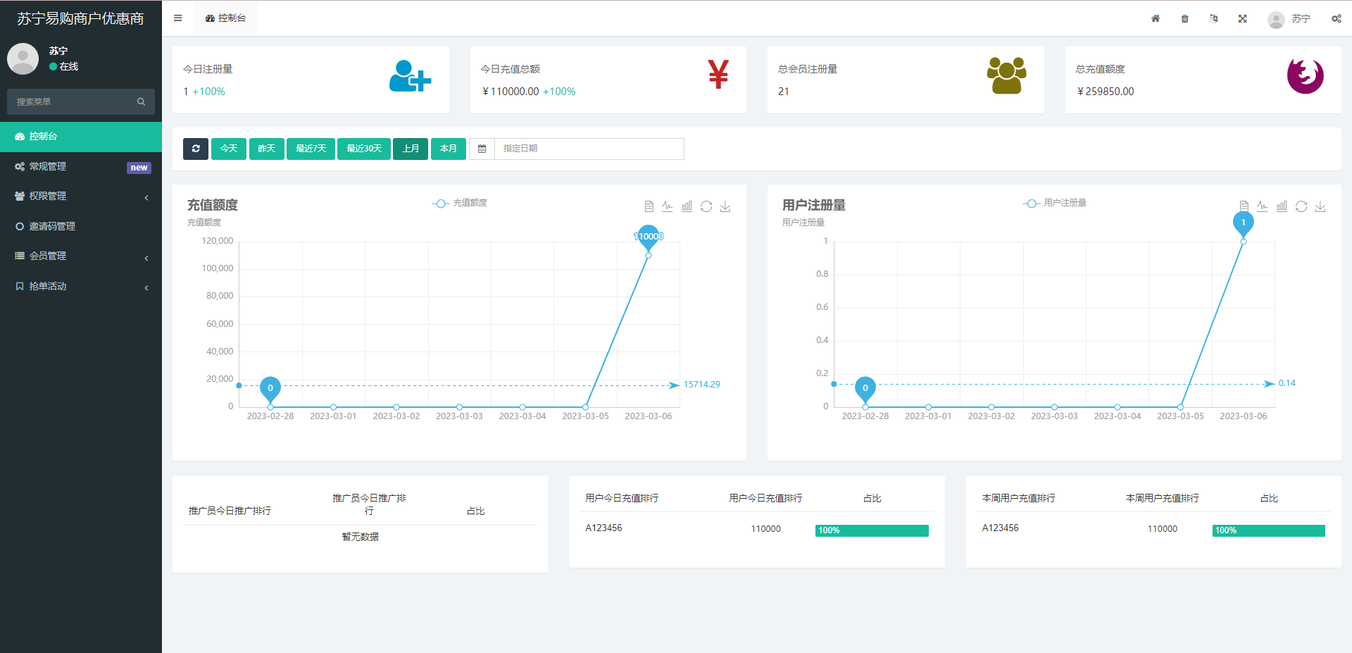This screenshot has width=1352, height=653.
Task: Switch 充值额度 chart to bar view
Action: pos(687,206)
